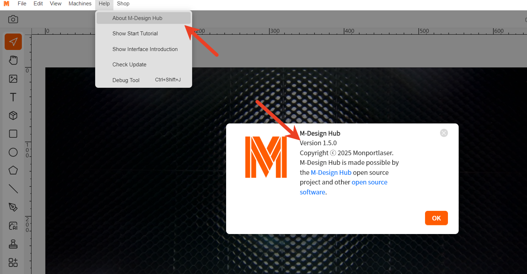Select the image import tool
527x274 pixels.
(13, 79)
